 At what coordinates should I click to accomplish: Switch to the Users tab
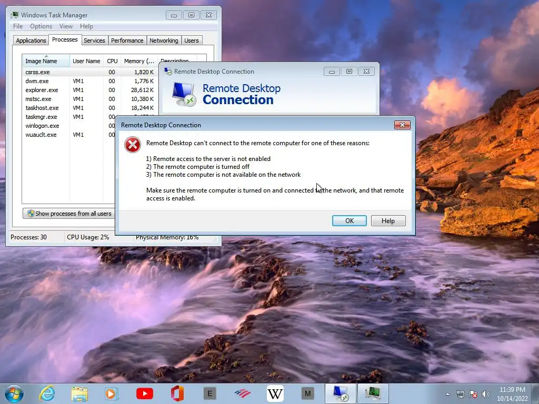[192, 41]
